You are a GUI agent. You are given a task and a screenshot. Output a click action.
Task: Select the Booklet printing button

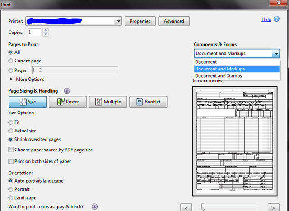[148, 102]
